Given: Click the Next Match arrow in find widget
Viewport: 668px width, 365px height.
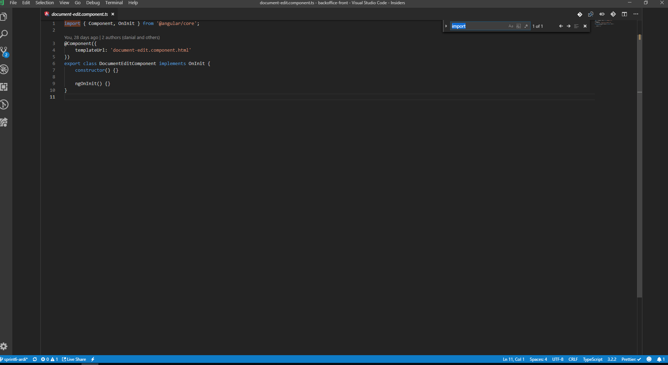Looking at the screenshot, I should [568, 26].
